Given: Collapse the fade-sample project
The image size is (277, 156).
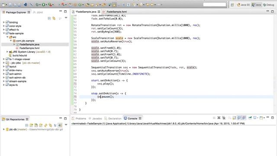Looking at the screenshot, I should 4,33.
